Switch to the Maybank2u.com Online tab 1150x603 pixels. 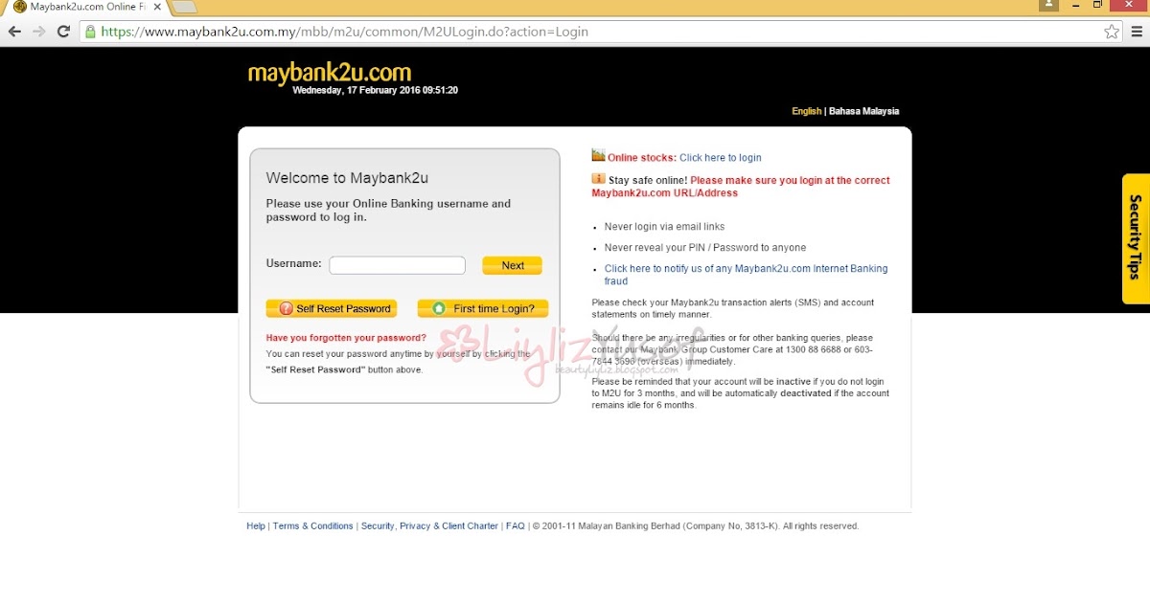(84, 7)
